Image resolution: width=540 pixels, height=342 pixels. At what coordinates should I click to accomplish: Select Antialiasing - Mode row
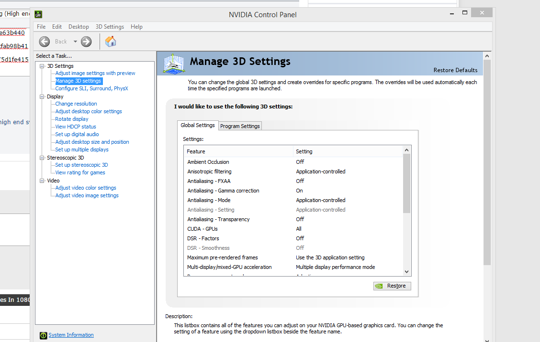point(293,200)
